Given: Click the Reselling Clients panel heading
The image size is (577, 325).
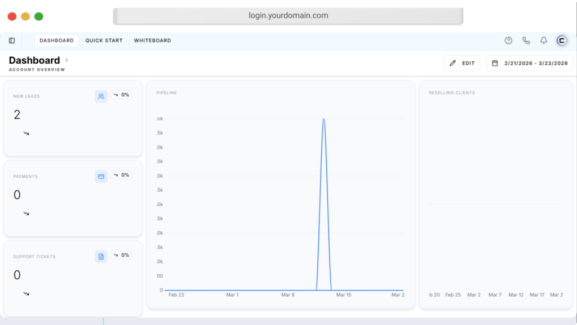Looking at the screenshot, I should click(451, 93).
